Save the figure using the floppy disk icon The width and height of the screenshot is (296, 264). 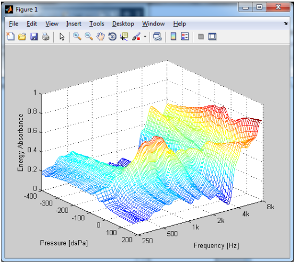34,36
